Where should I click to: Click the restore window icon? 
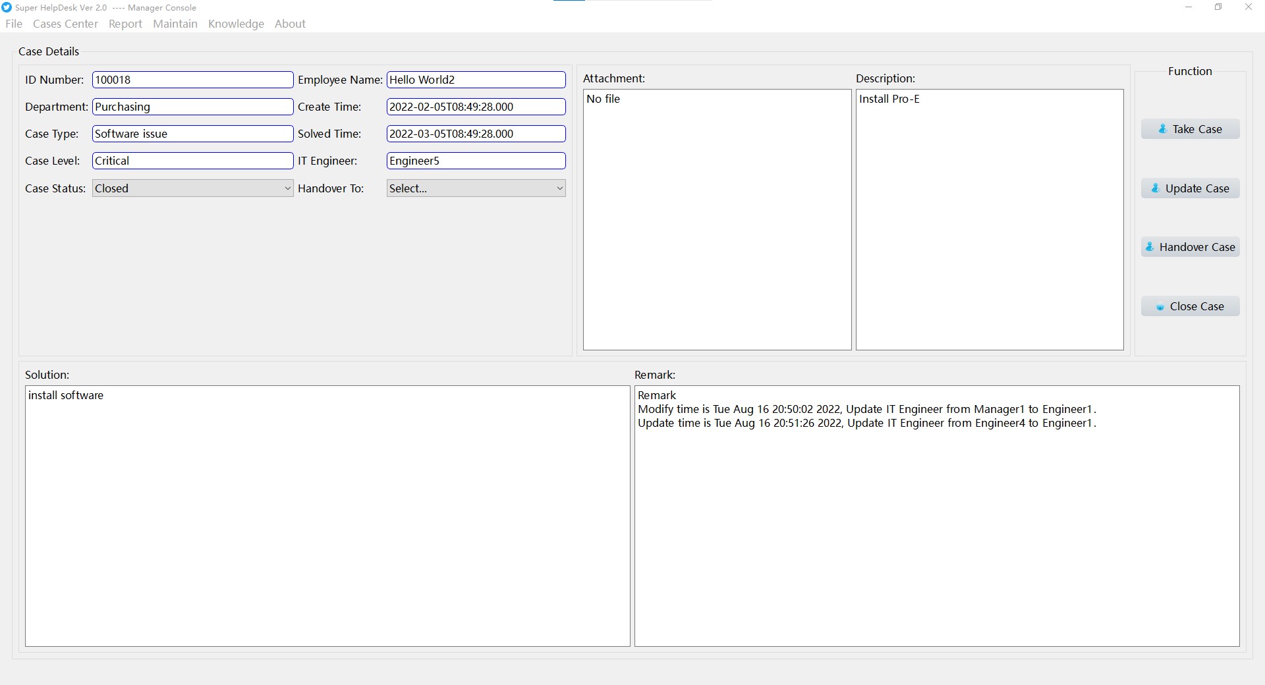click(x=1218, y=7)
